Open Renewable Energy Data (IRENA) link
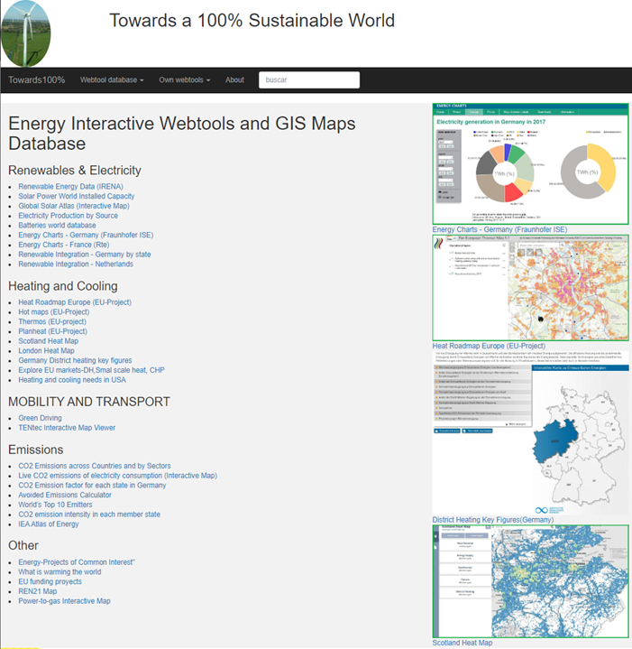632x649 pixels. pos(70,187)
